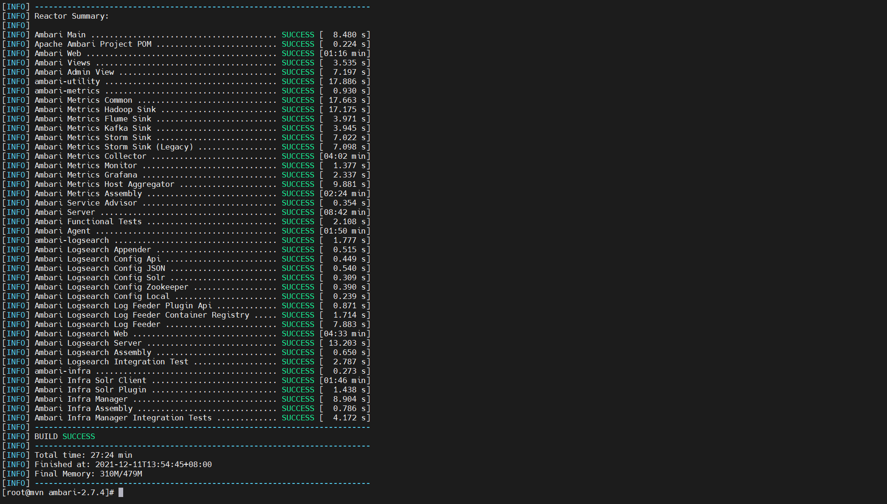Viewport: 887px width, 504px height.
Task: Click the '13.203 s' Logsearch Server time
Action: (x=347, y=343)
